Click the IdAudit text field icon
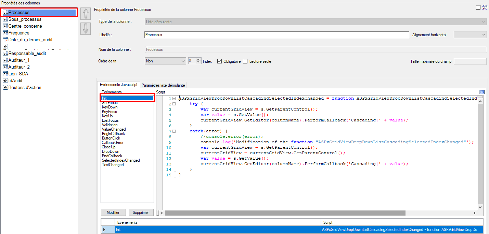The image size is (489, 234). point(5,81)
